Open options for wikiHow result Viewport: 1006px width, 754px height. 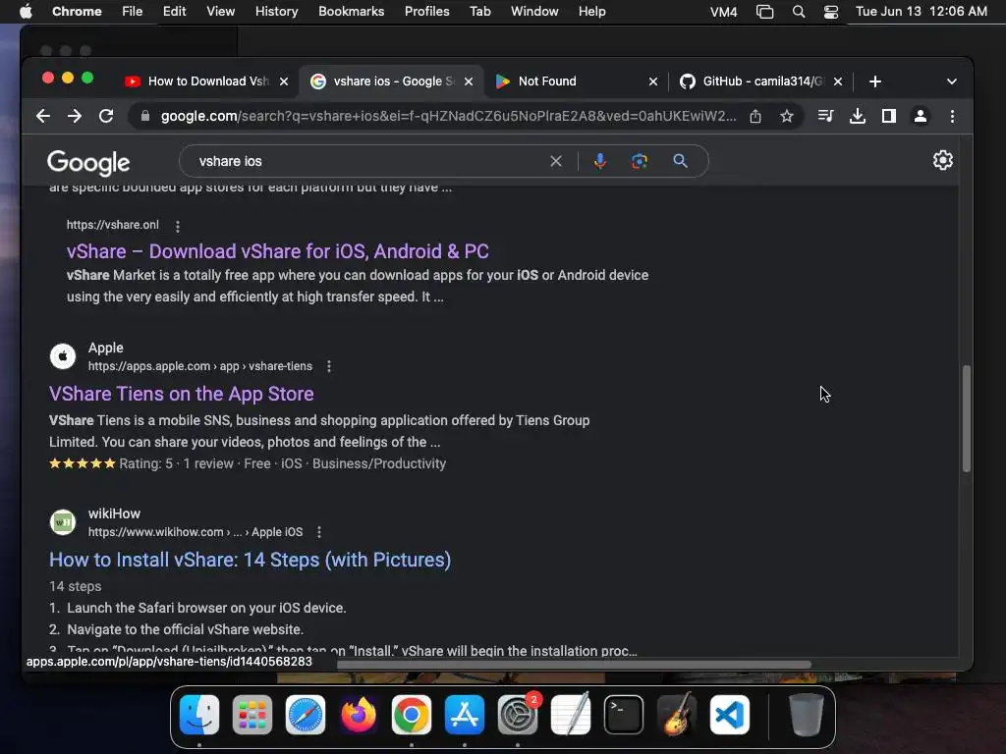click(319, 532)
